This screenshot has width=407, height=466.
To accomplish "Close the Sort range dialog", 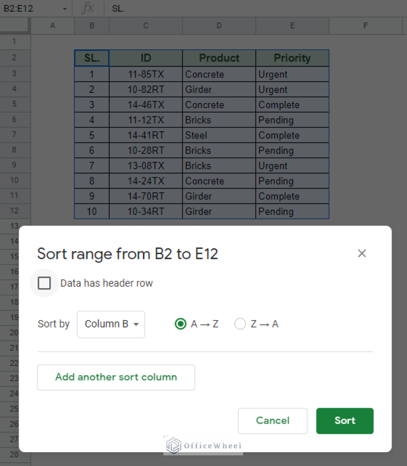I will click(362, 254).
